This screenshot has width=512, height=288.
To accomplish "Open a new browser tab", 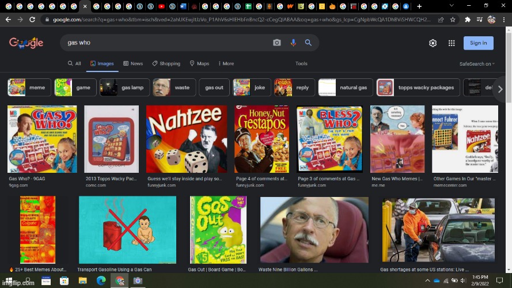I will (419, 6).
